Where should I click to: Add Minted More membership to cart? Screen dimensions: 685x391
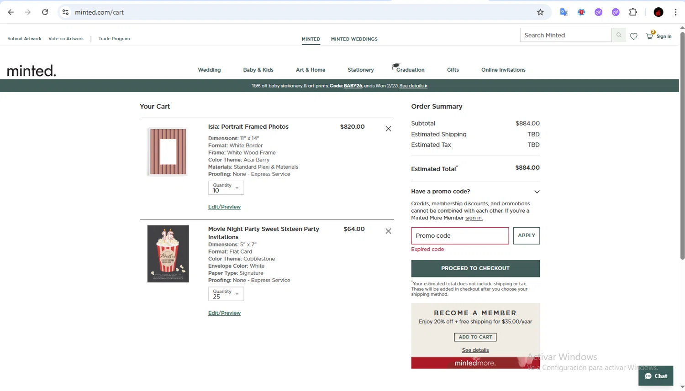click(x=475, y=337)
